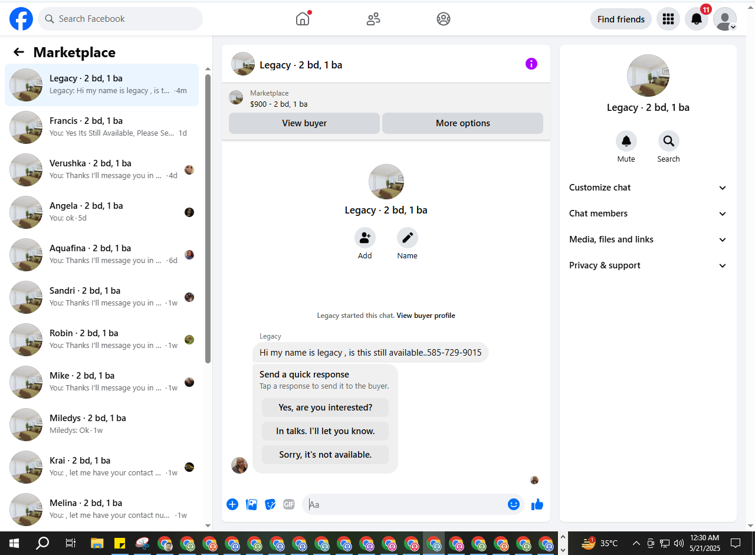
Task: Open Verushka conversation in chat list
Action: [101, 170]
